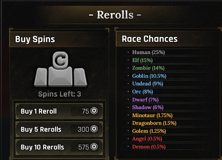Image resolution: width=222 pixels, height=160 pixels.
Task: Choose Dragonborn (1.5%) race entry
Action: click(x=154, y=123)
